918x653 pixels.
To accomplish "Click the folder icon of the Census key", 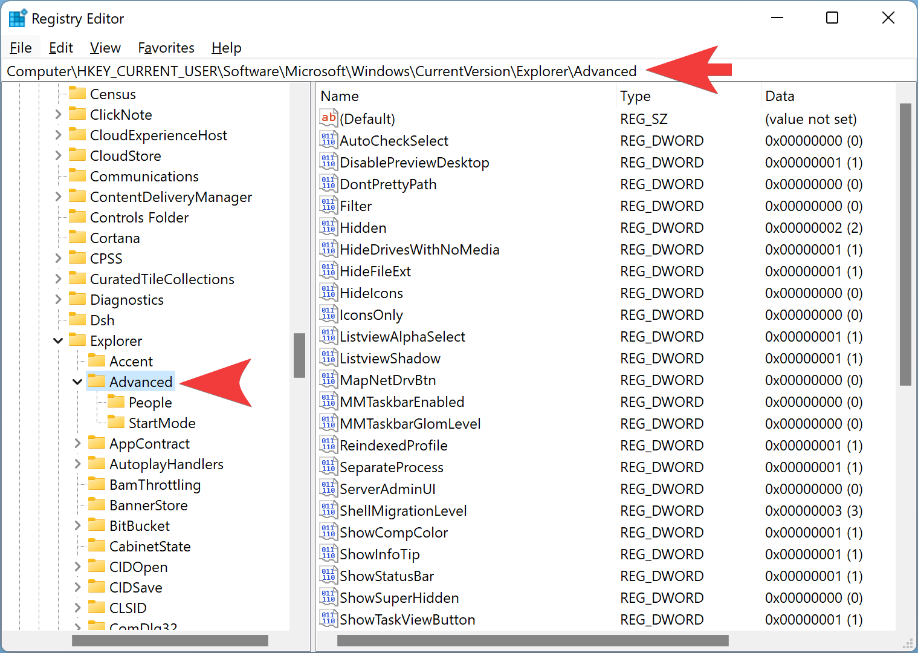I will (77, 93).
